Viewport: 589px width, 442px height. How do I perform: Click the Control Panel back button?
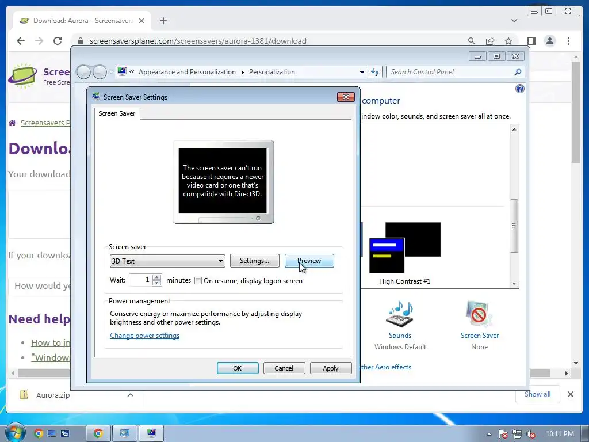(x=83, y=72)
